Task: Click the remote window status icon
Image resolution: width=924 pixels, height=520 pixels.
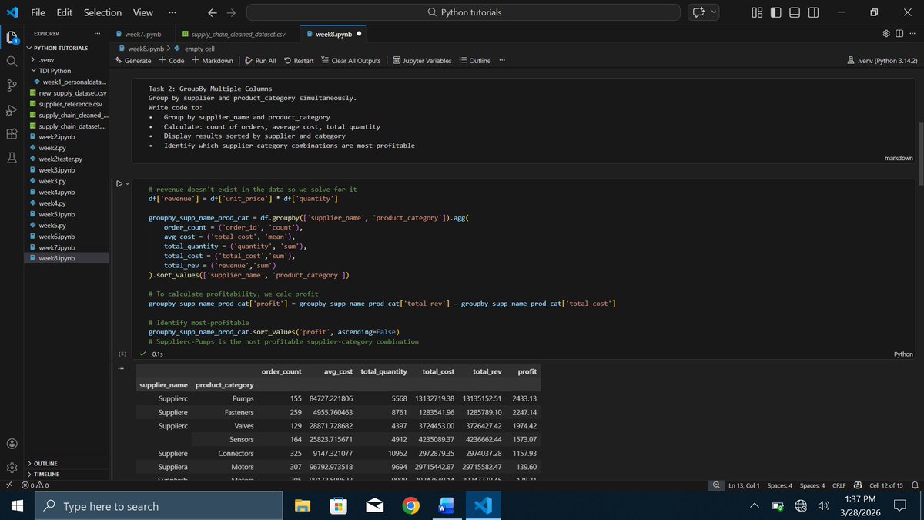Action: click(x=8, y=485)
